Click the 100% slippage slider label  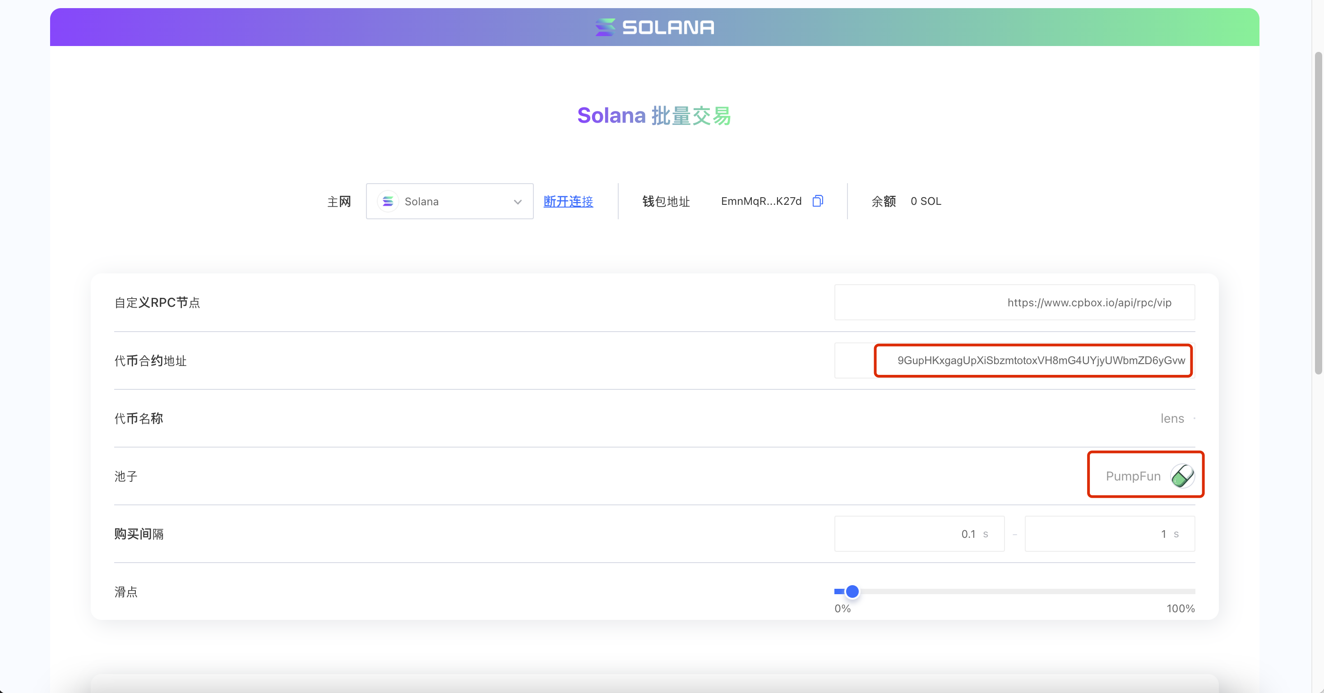1180,609
